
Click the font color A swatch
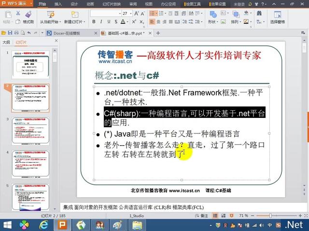(x=123, y=22)
